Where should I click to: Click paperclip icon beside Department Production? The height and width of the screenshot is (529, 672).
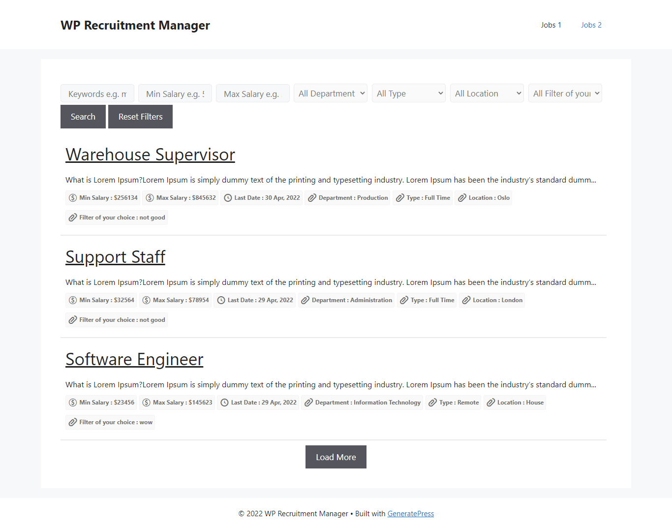(x=312, y=198)
